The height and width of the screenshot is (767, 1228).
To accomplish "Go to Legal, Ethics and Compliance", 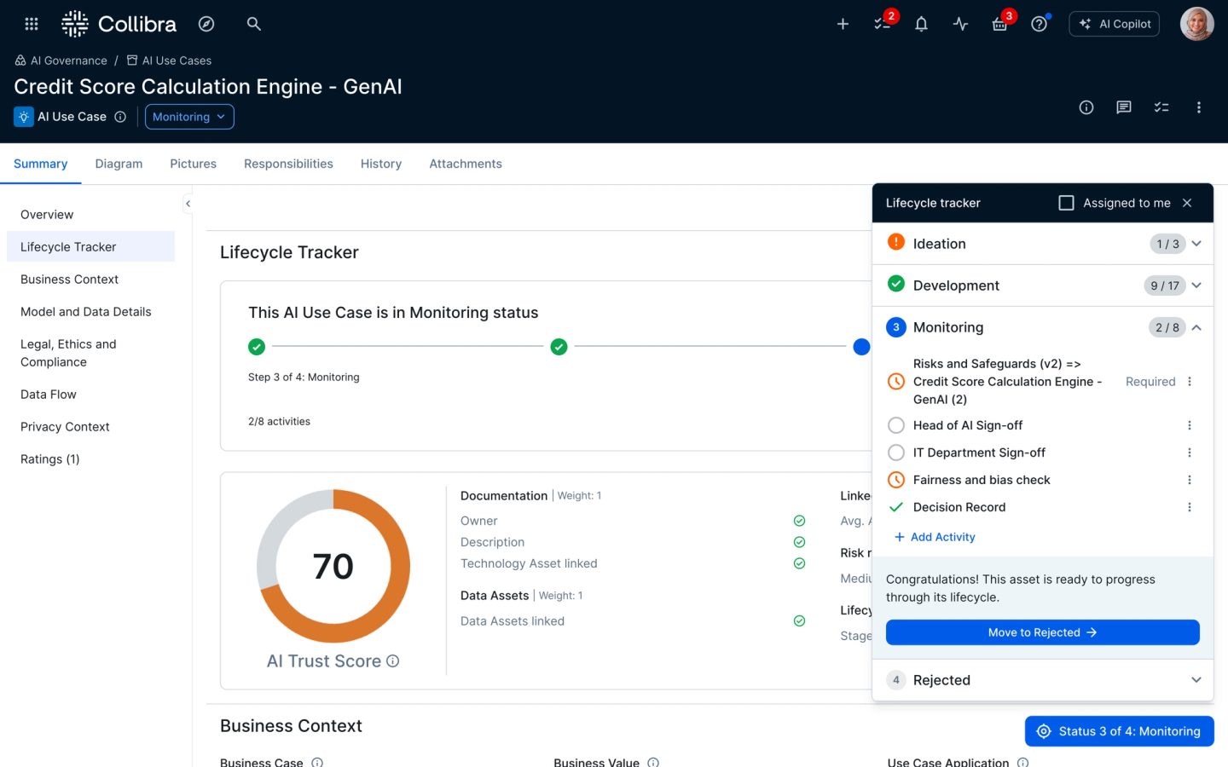I will pos(68,353).
